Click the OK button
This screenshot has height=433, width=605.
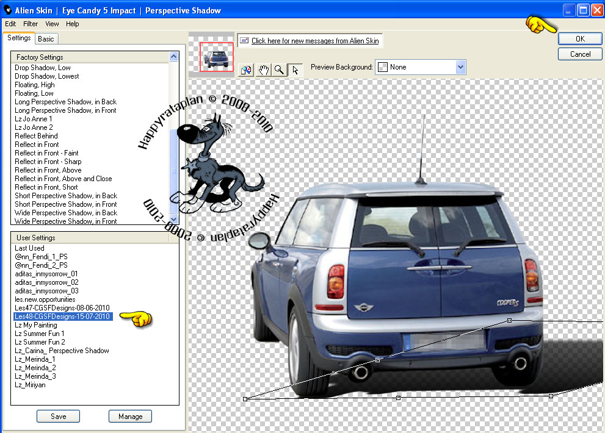(x=580, y=39)
